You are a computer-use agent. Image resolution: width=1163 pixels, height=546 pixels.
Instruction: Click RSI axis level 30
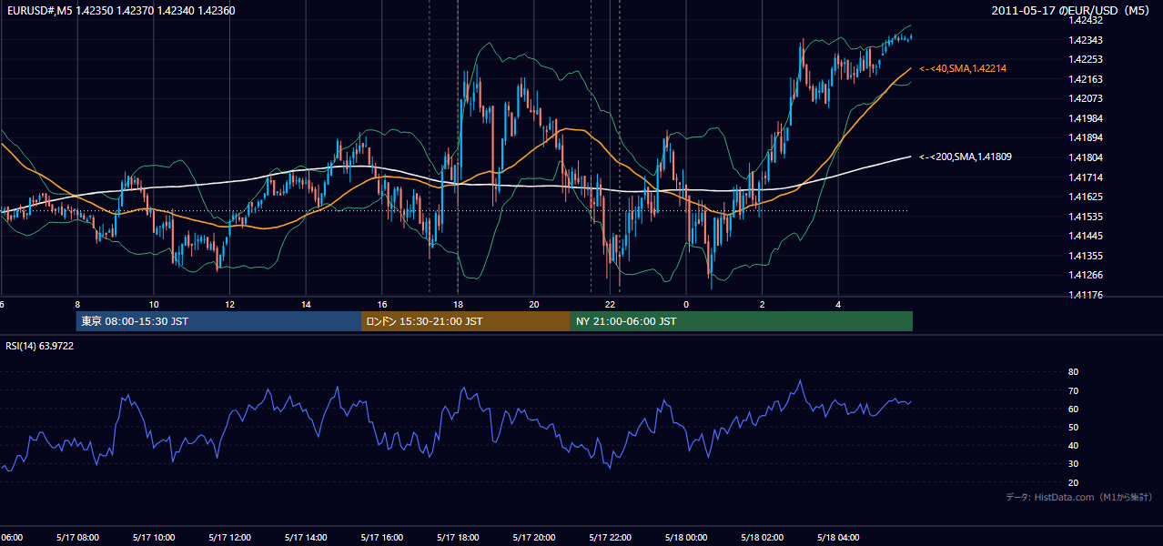click(1073, 464)
